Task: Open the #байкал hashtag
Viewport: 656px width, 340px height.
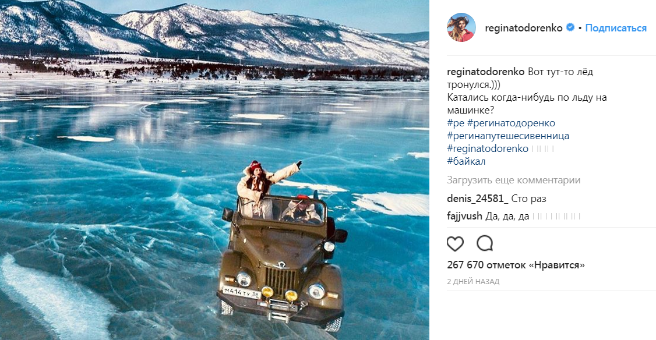Action: (466, 161)
